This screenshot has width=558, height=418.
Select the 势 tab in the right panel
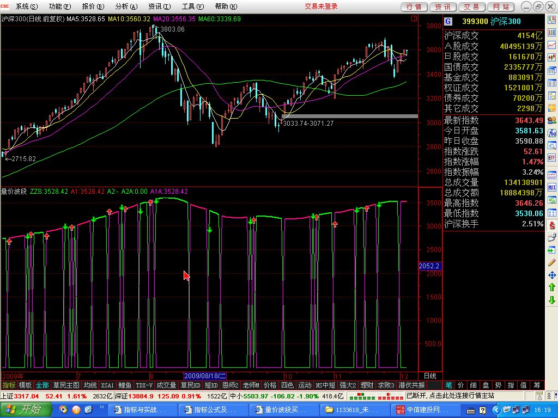click(498, 385)
